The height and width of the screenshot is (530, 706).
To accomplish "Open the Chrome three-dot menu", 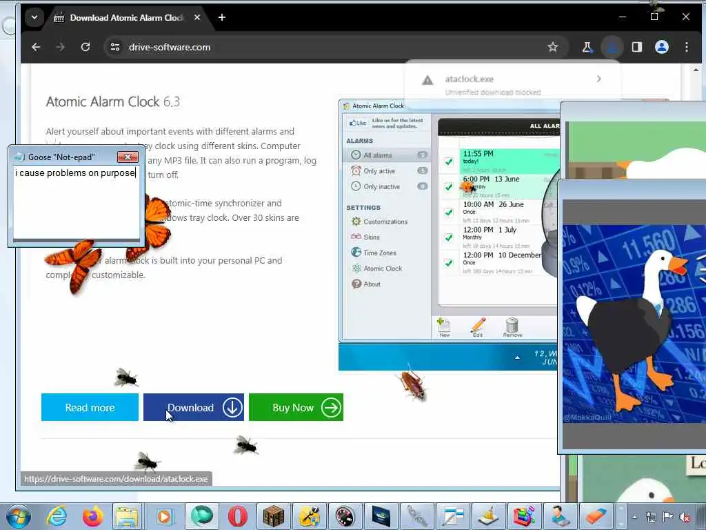I will click(x=686, y=47).
